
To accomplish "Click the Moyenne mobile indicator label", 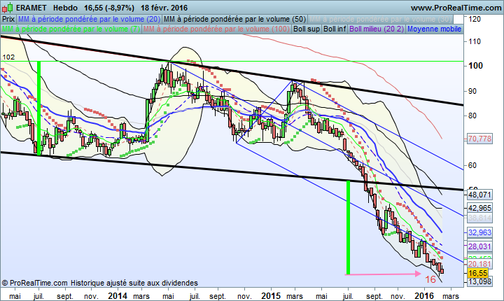I will pyautogui.click(x=434, y=29).
